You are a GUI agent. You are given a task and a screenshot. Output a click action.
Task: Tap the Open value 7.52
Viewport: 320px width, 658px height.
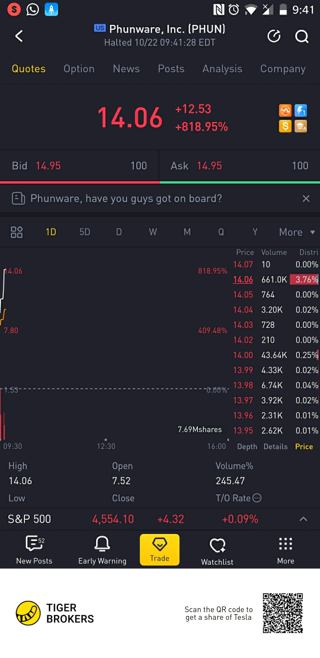pos(121,481)
